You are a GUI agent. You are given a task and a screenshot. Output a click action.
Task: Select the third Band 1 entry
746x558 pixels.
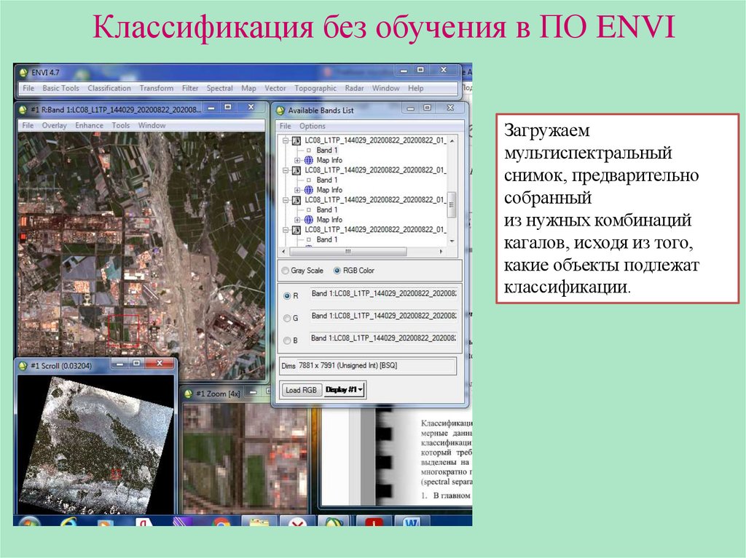pos(327,210)
